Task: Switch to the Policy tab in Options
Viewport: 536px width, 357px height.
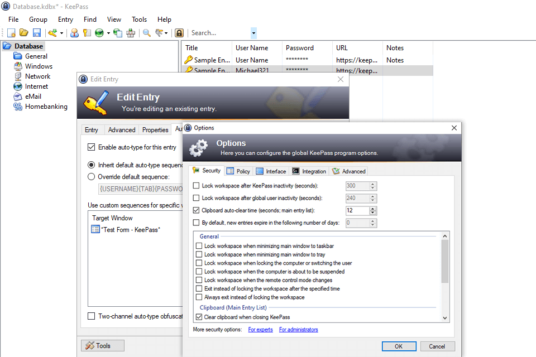Action: pyautogui.click(x=238, y=171)
